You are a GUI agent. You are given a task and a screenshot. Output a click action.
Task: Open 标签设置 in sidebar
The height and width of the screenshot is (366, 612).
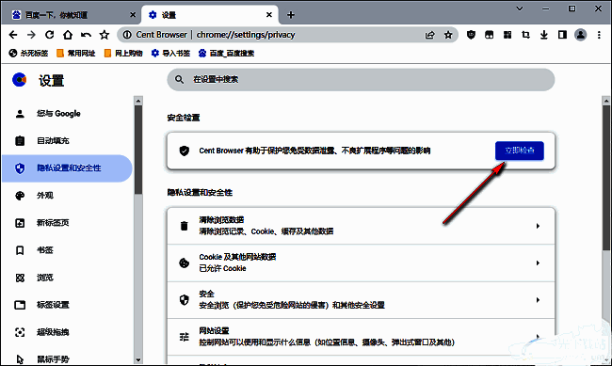click(x=67, y=305)
